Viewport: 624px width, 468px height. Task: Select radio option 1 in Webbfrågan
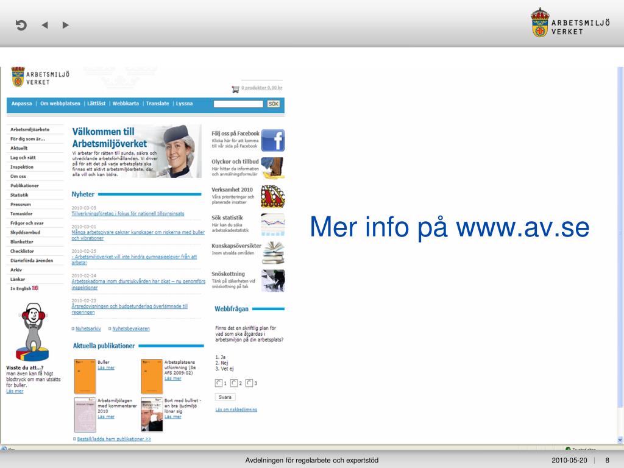tap(219, 383)
